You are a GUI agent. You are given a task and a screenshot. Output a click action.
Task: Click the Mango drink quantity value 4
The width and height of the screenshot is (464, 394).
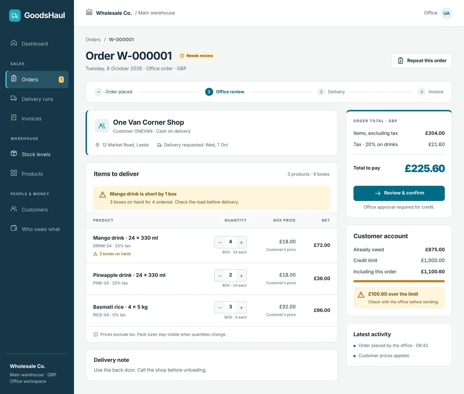(x=231, y=242)
